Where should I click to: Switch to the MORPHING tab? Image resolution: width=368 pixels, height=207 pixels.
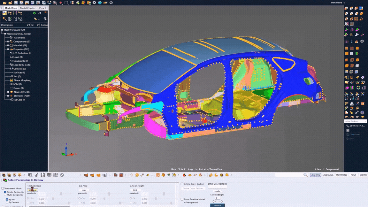tap(341, 175)
